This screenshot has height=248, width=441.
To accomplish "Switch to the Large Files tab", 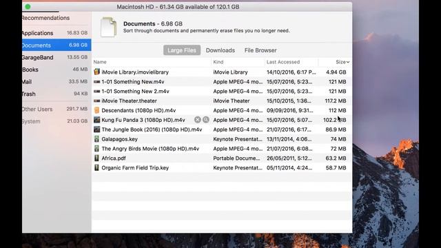I will point(182,50).
